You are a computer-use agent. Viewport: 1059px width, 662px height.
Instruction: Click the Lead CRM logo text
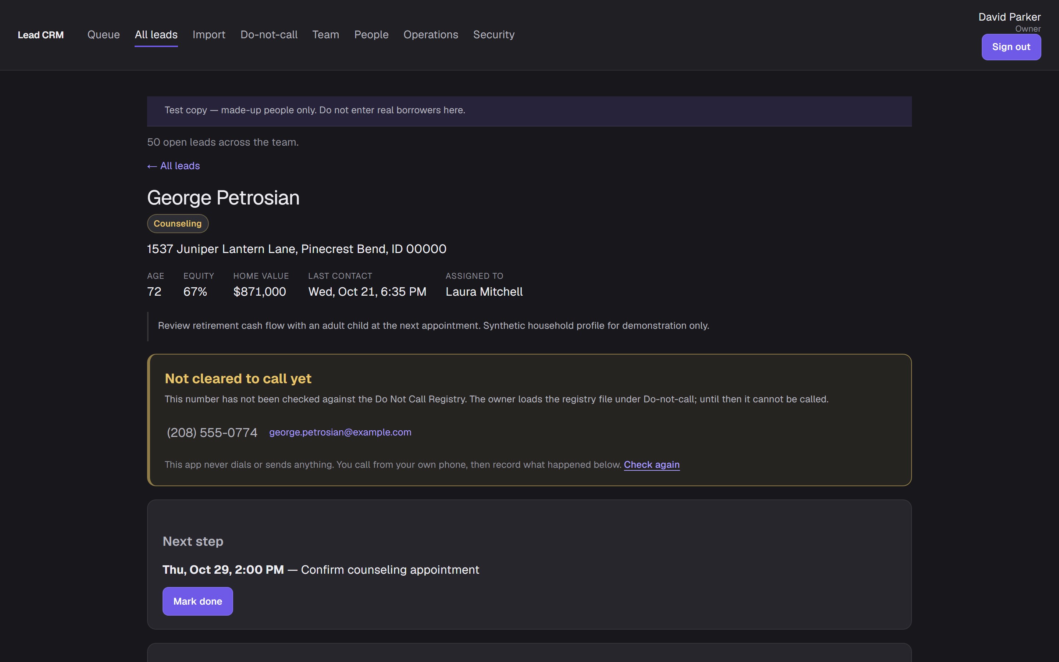pos(41,35)
